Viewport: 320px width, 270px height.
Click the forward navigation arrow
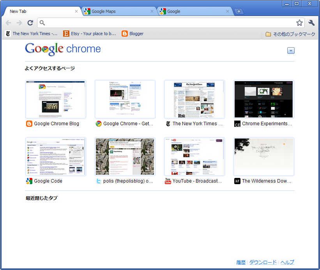coord(19,23)
